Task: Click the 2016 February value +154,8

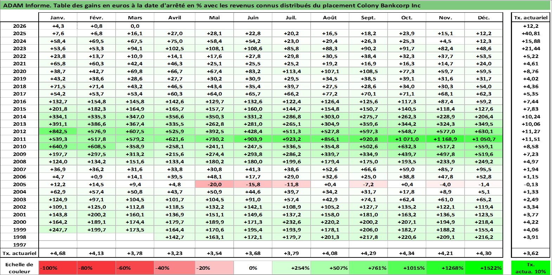Action: click(96, 102)
